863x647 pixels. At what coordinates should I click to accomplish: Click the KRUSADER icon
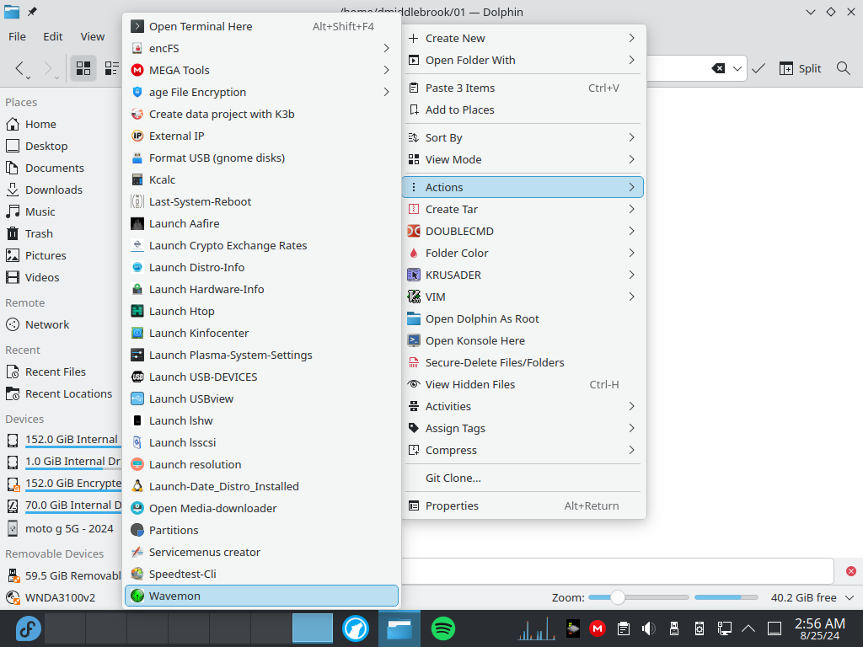coord(413,275)
